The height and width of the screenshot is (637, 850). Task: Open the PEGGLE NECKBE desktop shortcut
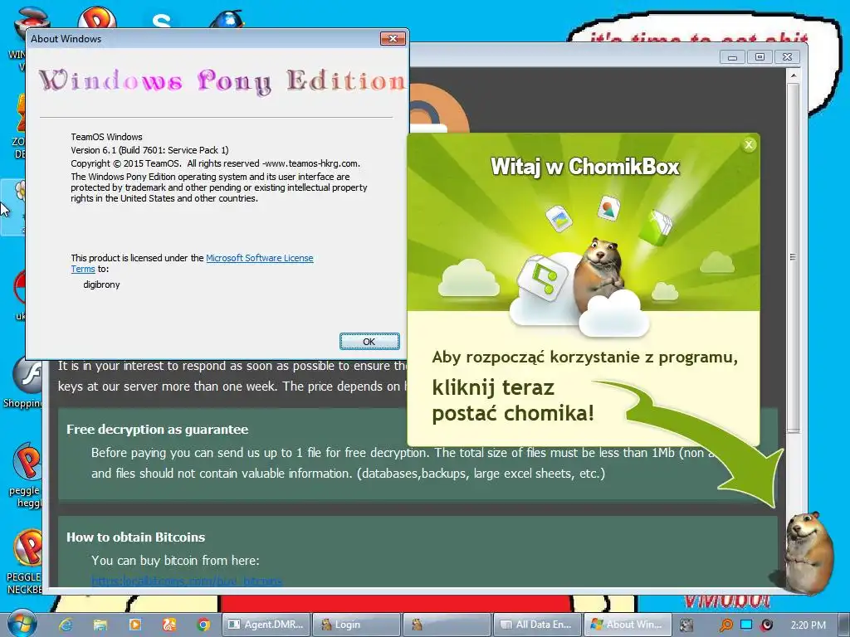pos(24,562)
